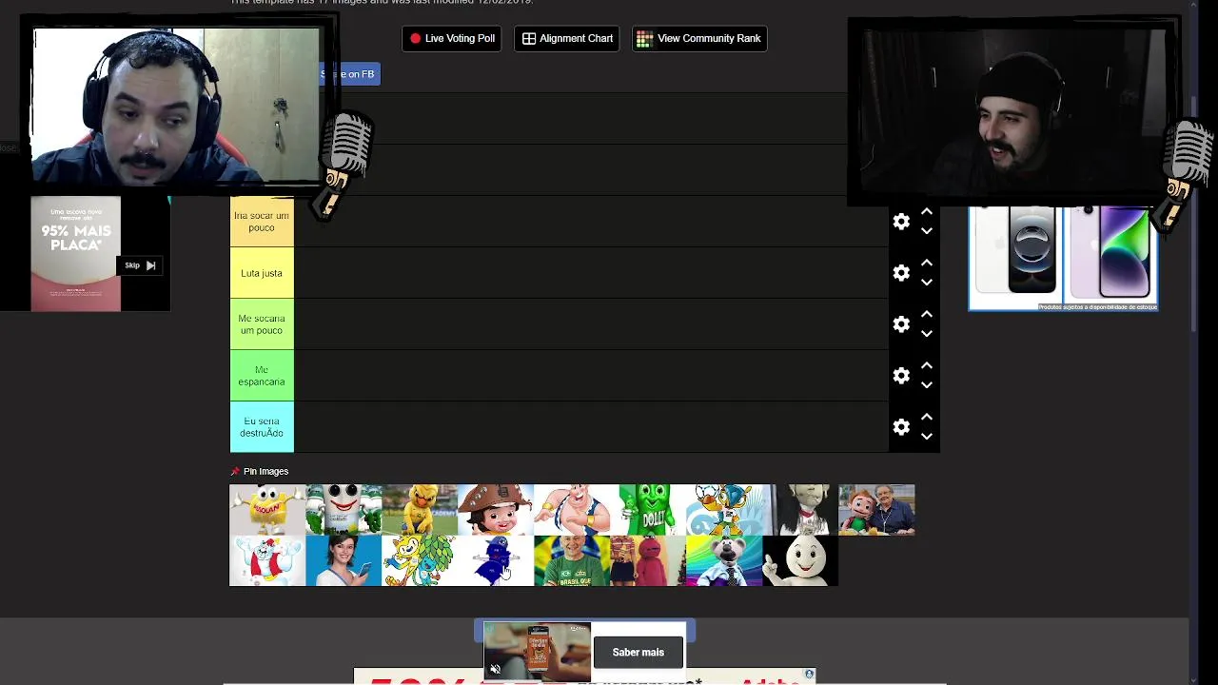Pick the grey doll with dark hair

tap(800, 510)
